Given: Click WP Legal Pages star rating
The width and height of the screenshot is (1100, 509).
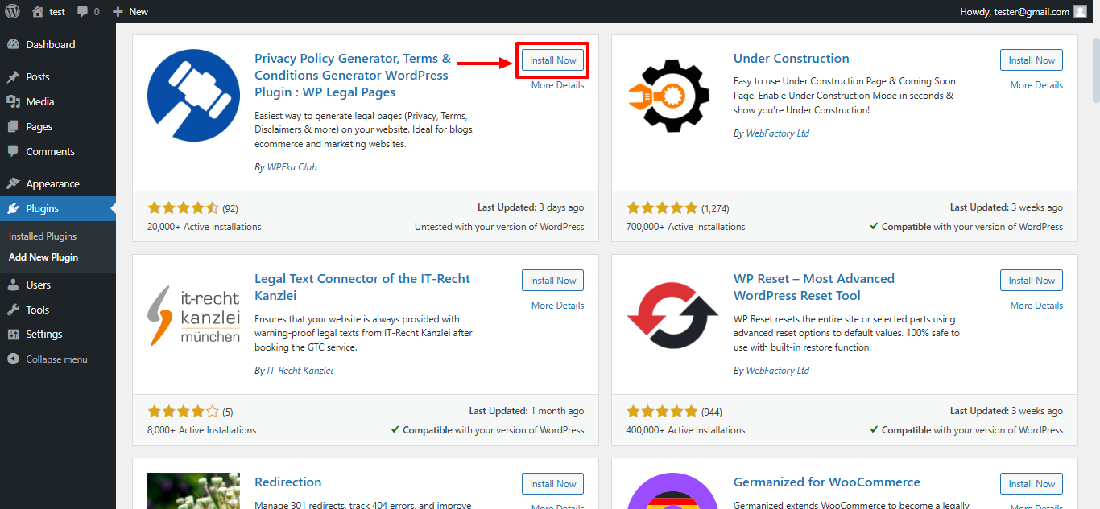Looking at the screenshot, I should [x=183, y=207].
